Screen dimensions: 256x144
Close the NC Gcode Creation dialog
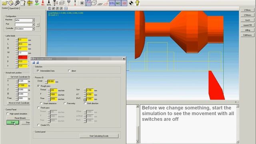point(124,59)
